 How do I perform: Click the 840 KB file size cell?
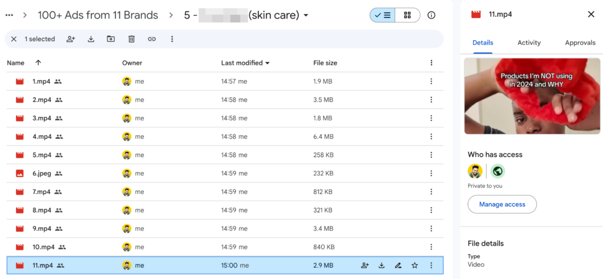coord(324,247)
